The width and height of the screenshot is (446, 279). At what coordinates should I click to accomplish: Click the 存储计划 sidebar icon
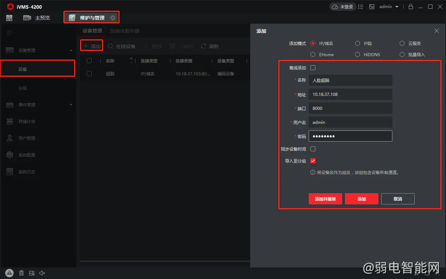[x=10, y=121]
